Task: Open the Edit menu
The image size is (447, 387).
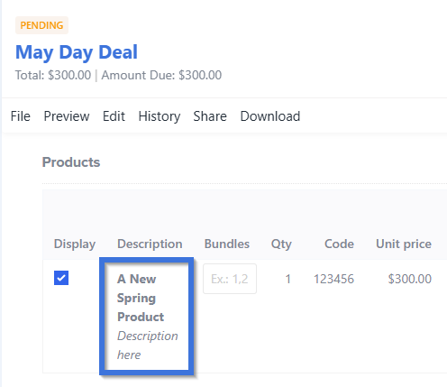Action: click(x=114, y=116)
